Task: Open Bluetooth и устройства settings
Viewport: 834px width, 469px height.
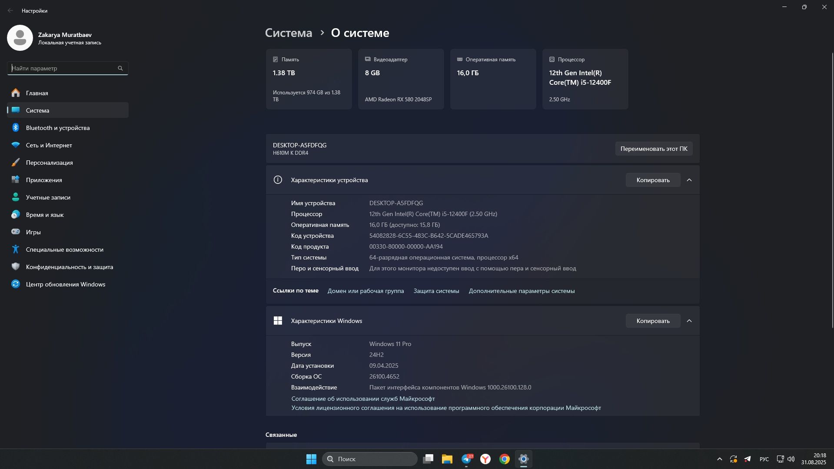Action: (x=68, y=128)
